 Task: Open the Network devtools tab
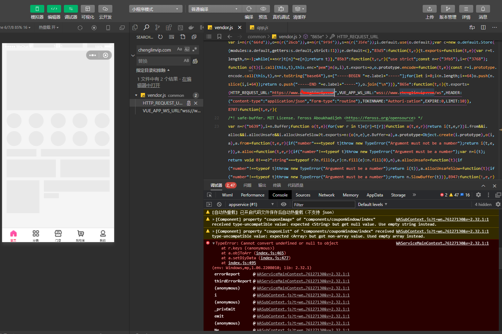pyautogui.click(x=326, y=195)
